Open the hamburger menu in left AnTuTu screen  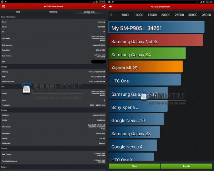click(4, 6)
